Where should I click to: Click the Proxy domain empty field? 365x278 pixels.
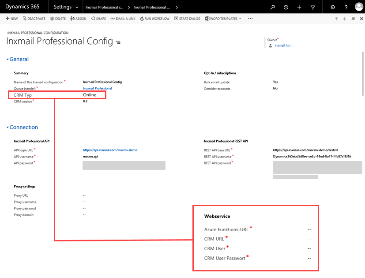84,214
